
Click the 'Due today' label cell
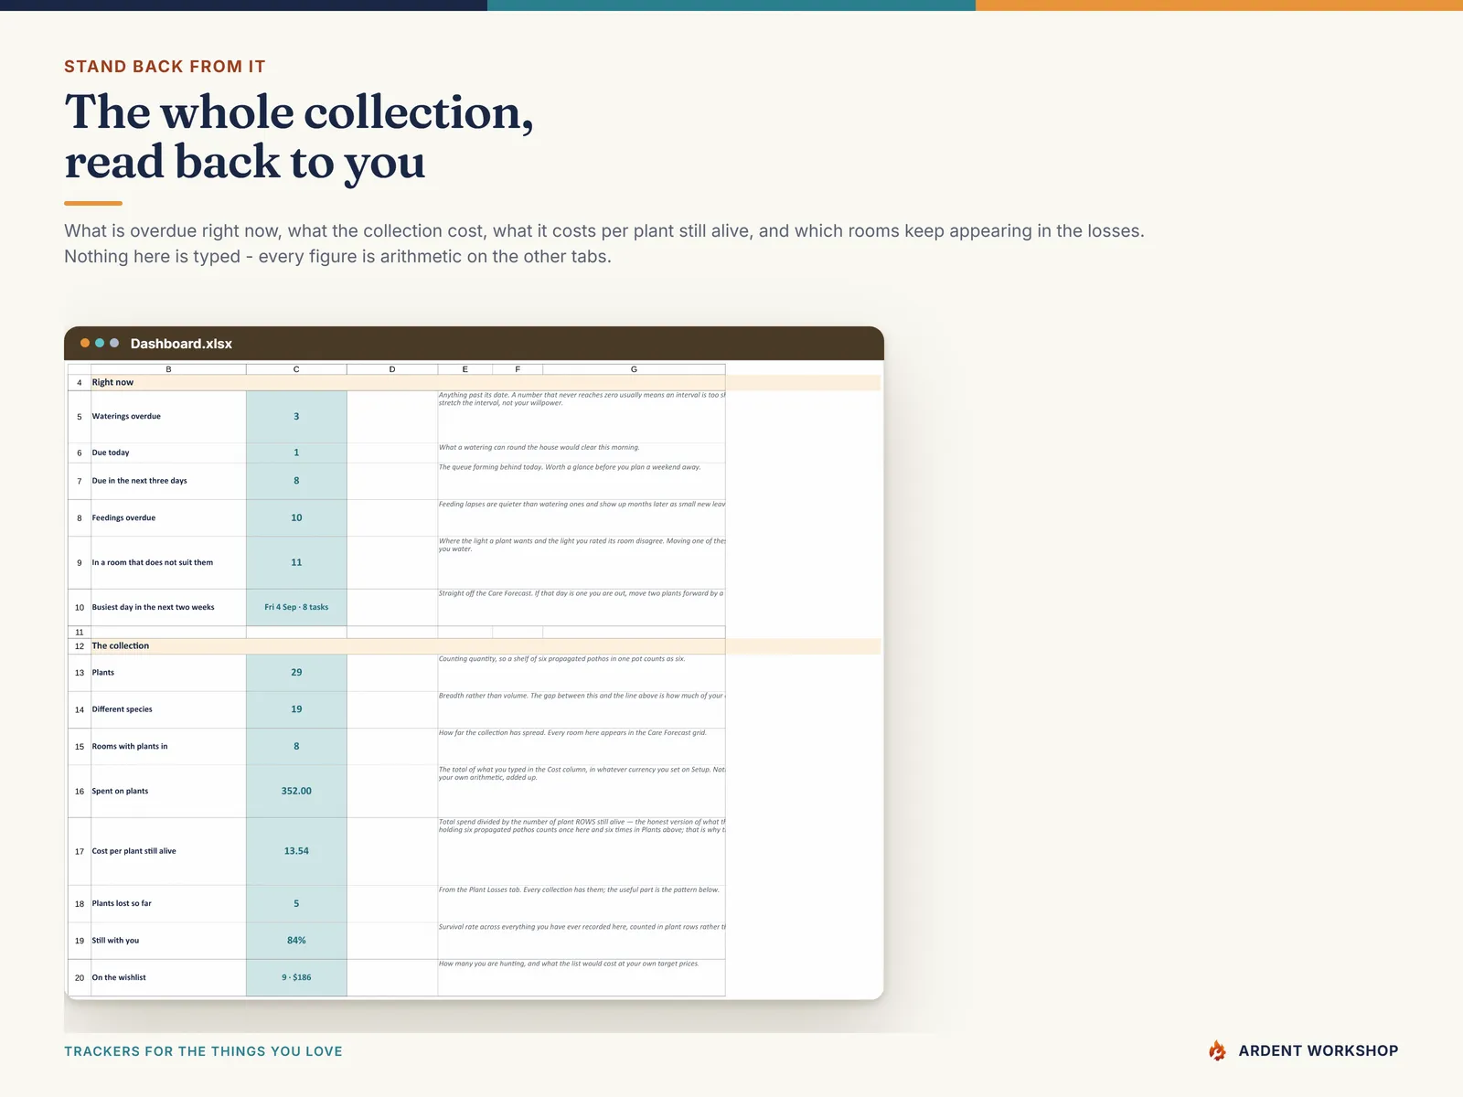pos(168,453)
